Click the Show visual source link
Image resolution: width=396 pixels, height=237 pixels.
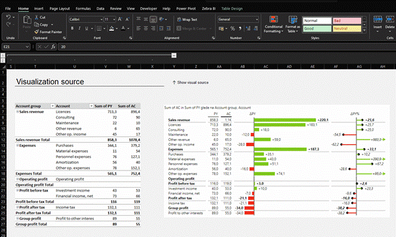click(x=190, y=82)
